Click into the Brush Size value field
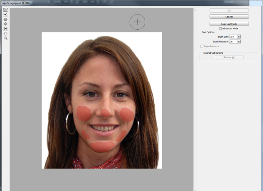Viewport: 263px width, 191px height. coord(233,37)
